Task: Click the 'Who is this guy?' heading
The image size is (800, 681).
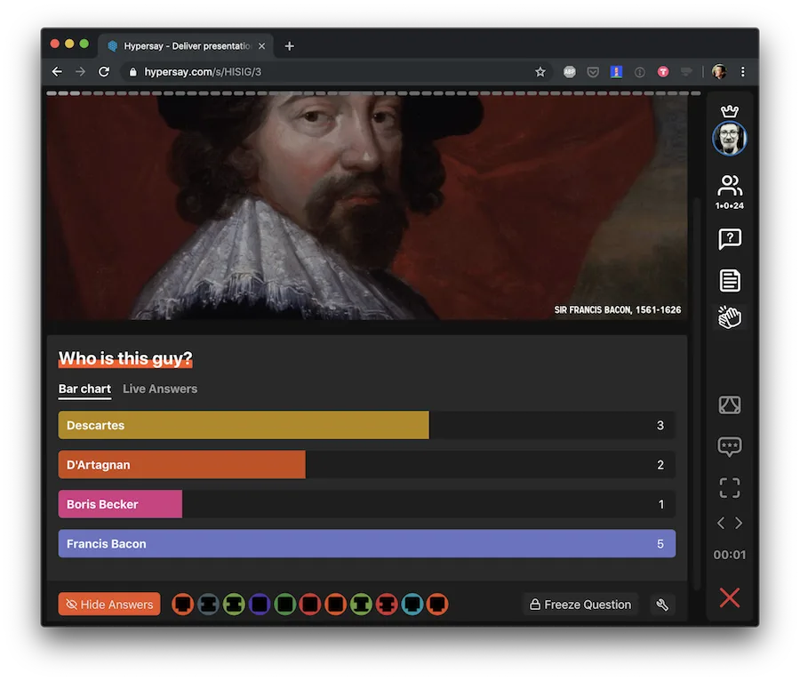Action: click(125, 358)
